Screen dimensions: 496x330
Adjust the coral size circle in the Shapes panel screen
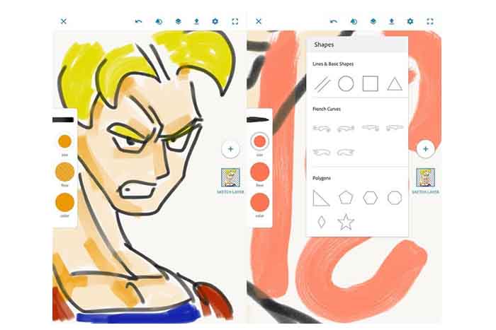click(x=260, y=141)
